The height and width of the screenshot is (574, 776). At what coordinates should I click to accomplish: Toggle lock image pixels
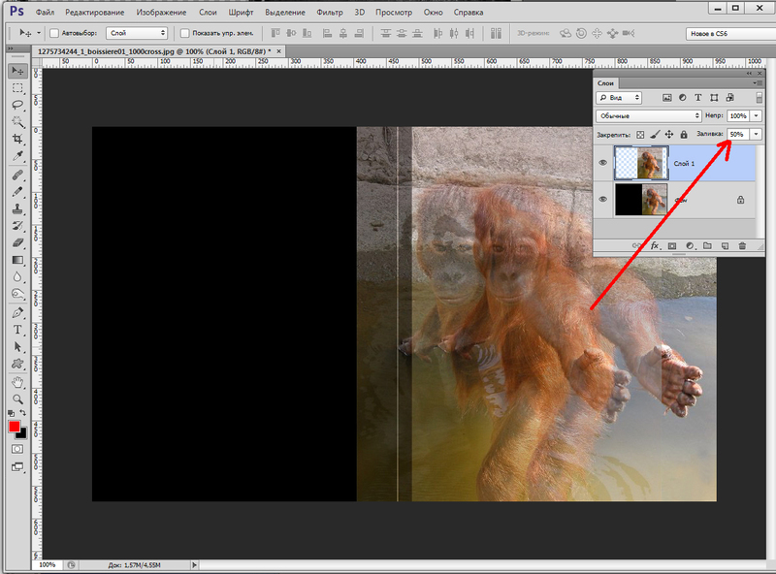click(x=655, y=135)
